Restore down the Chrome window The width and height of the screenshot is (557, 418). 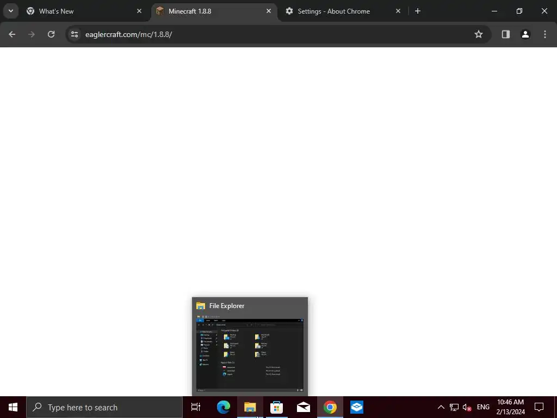tap(519, 11)
